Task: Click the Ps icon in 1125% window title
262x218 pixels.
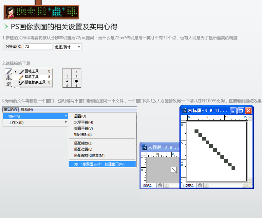Action: click(184, 111)
